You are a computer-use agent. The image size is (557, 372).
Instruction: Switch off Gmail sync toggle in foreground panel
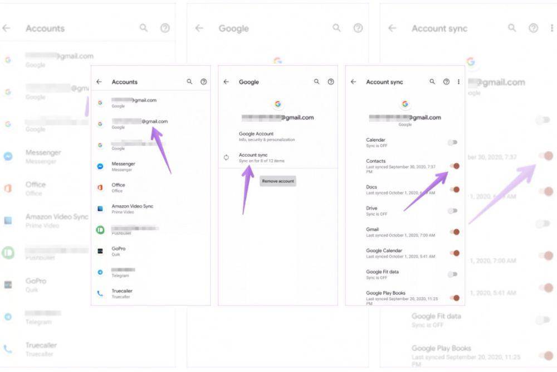tap(455, 232)
